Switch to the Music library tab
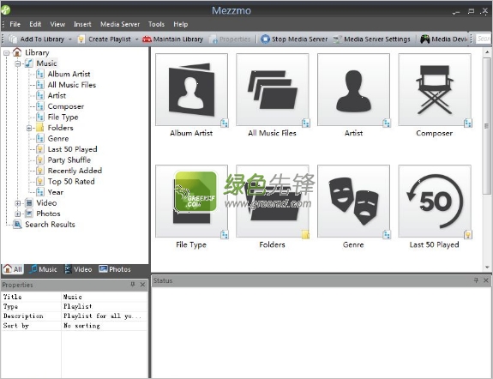 pos(44,269)
